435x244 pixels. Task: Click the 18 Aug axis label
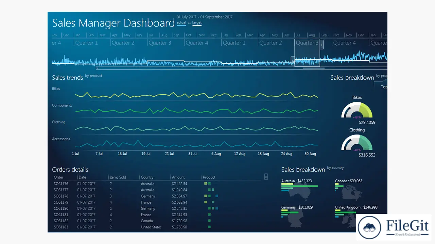(x=263, y=154)
